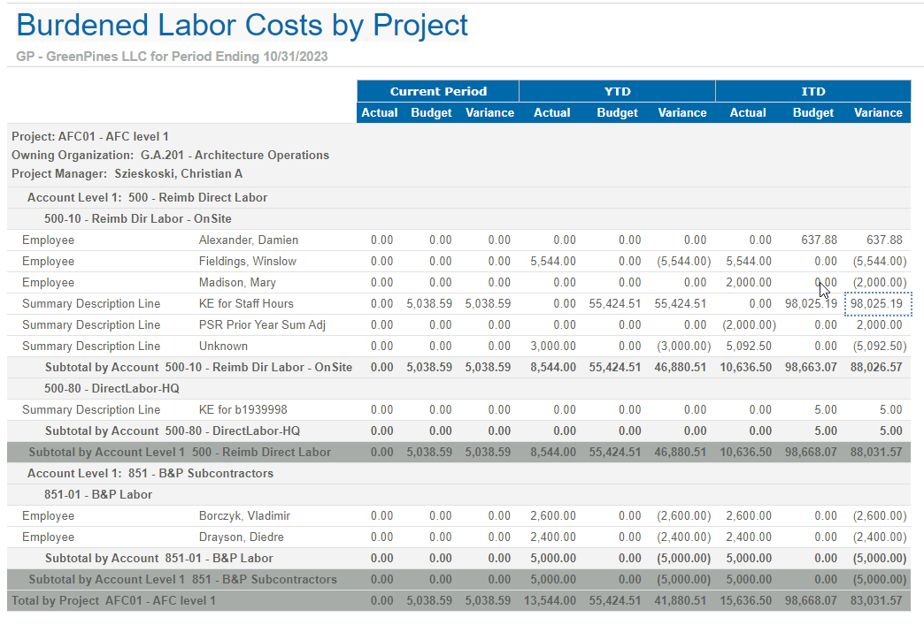Click the YTD column group header
The image size is (924, 625).
tap(617, 91)
